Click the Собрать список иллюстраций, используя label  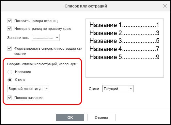(42, 64)
